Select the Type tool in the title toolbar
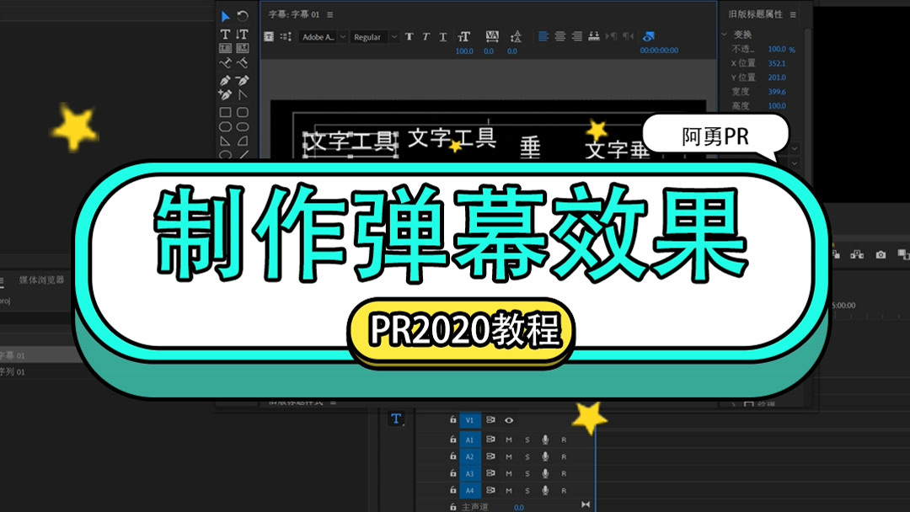Screen dimensions: 910x512 (x=227, y=34)
